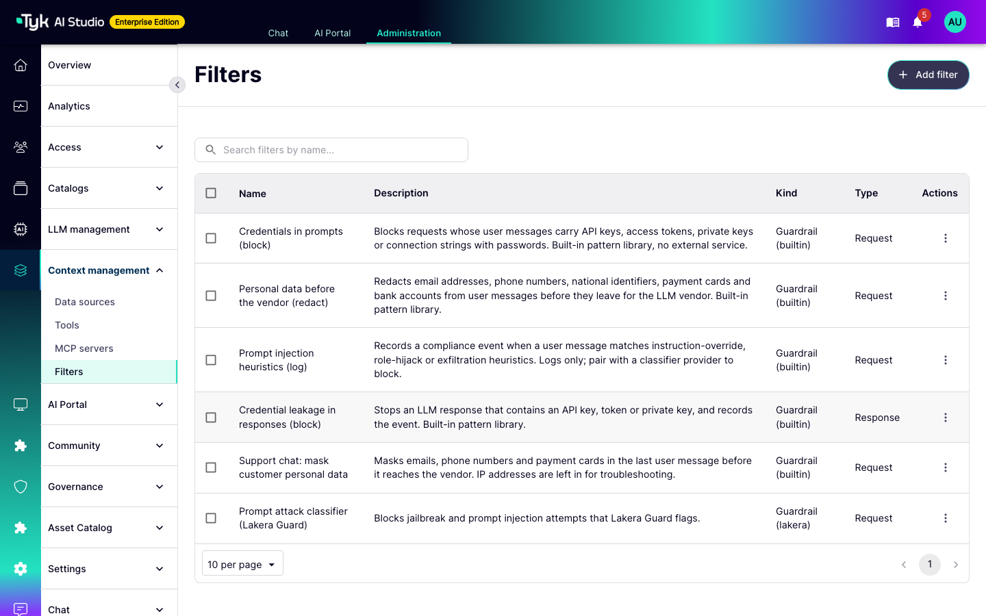Open the notifications bell

tap(918, 23)
